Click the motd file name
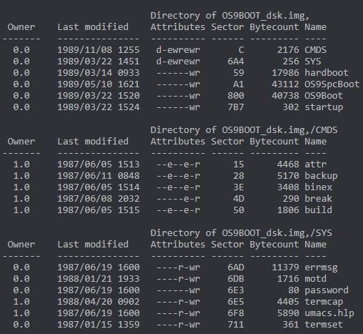 (315, 279)
